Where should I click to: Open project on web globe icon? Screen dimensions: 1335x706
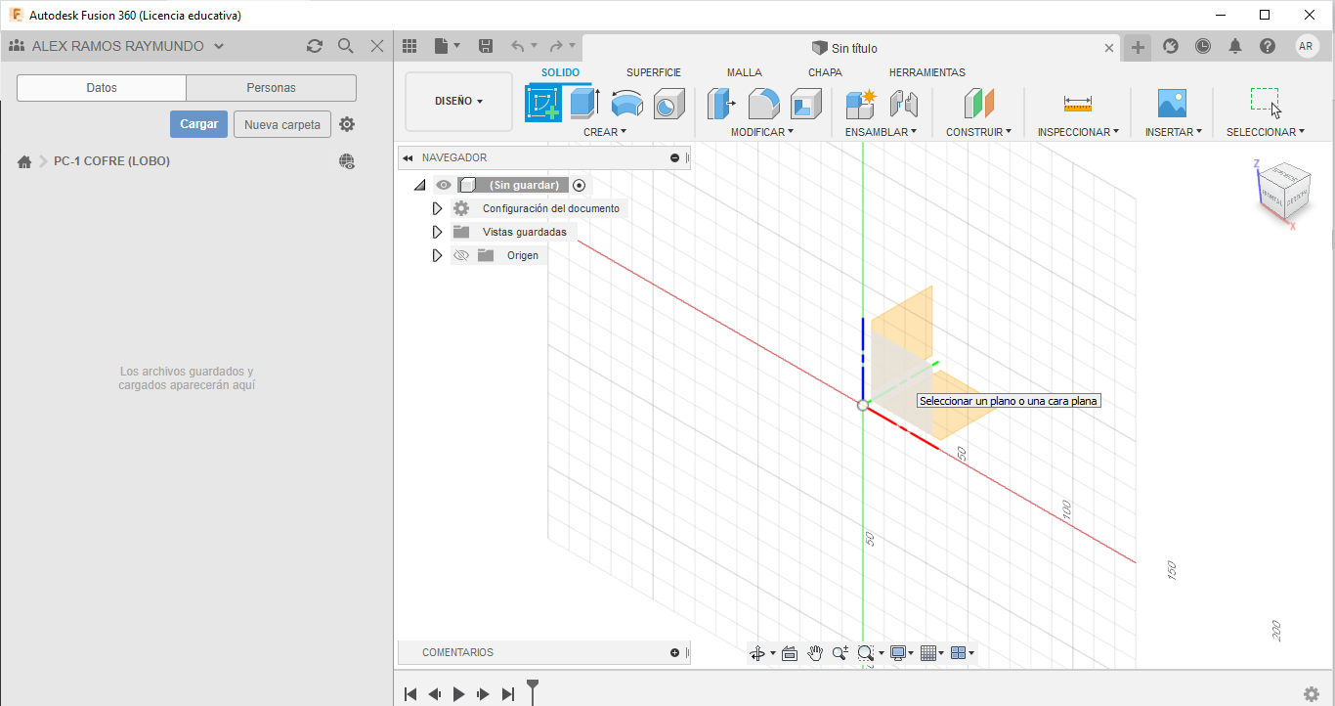347,161
